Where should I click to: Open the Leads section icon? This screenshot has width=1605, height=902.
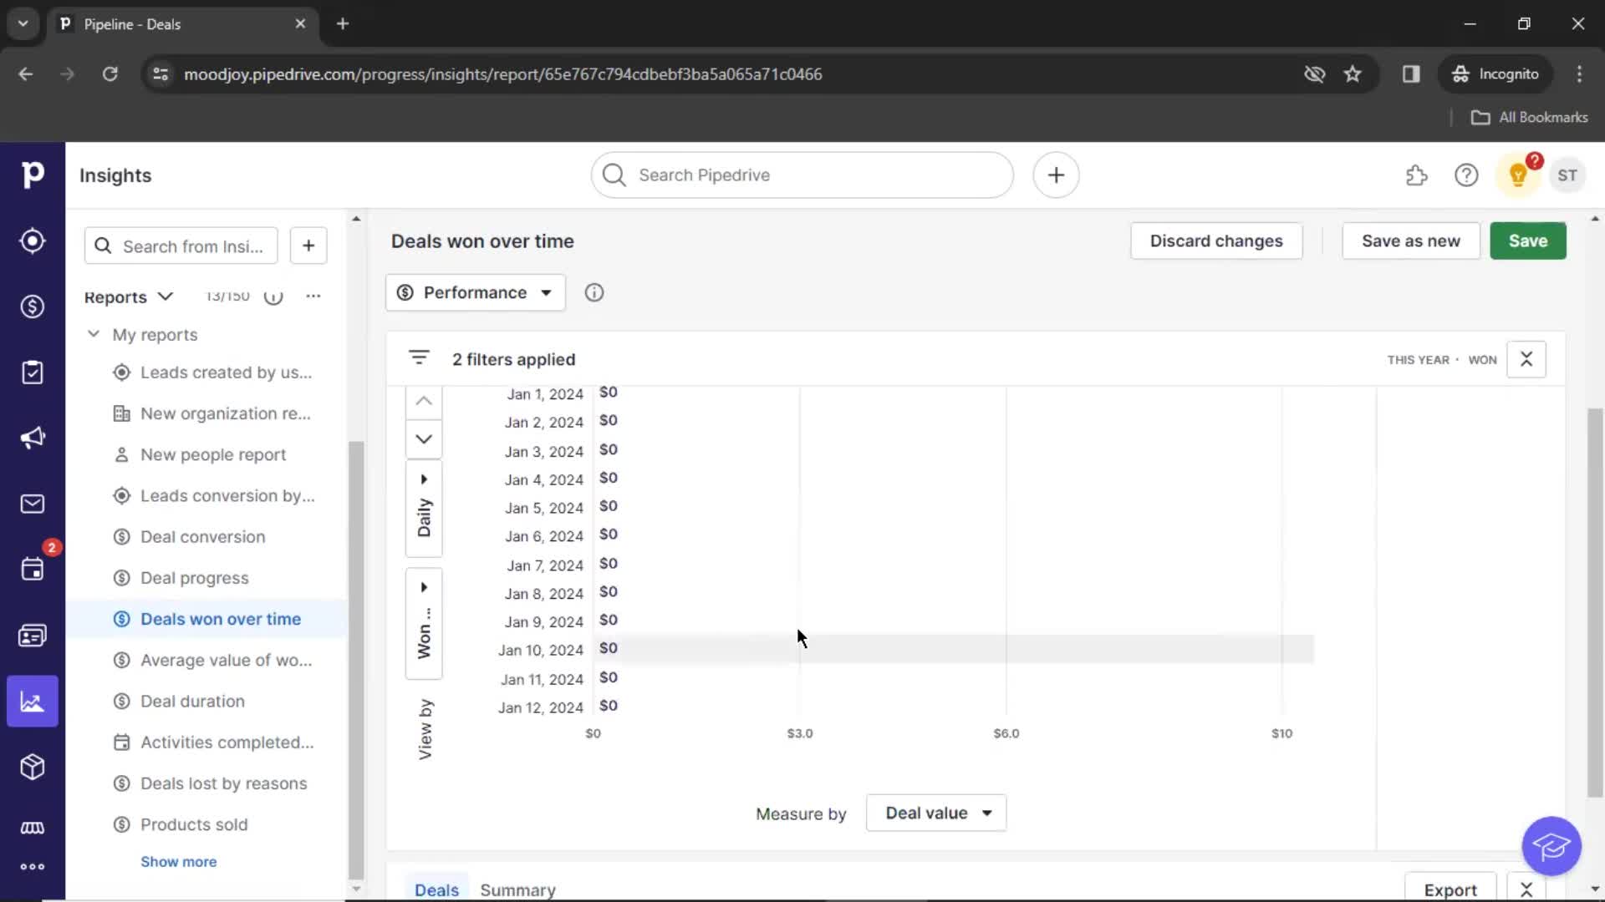[32, 240]
